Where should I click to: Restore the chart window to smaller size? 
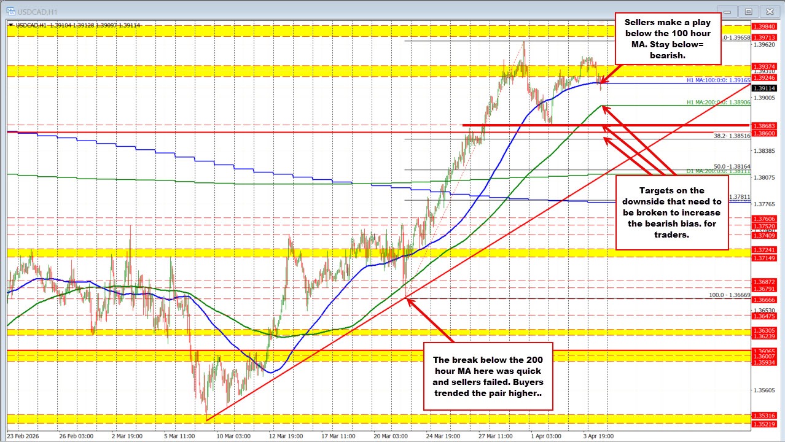[x=748, y=11]
